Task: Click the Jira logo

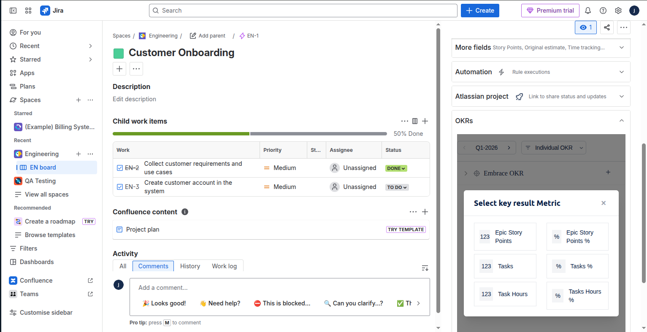Action: coord(52,11)
